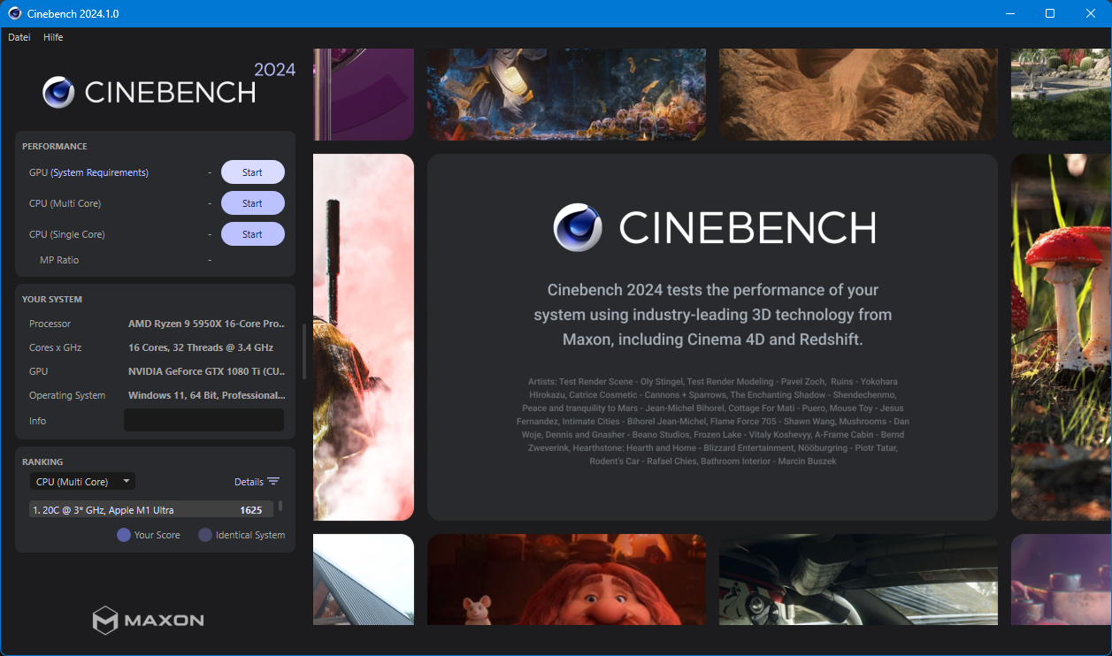
Task: Click the Maxon logo at bottom left
Action: (x=149, y=620)
